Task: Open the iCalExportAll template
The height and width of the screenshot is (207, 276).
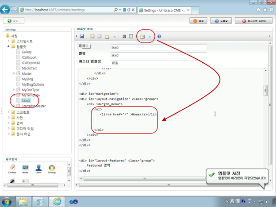Action: tap(31, 63)
